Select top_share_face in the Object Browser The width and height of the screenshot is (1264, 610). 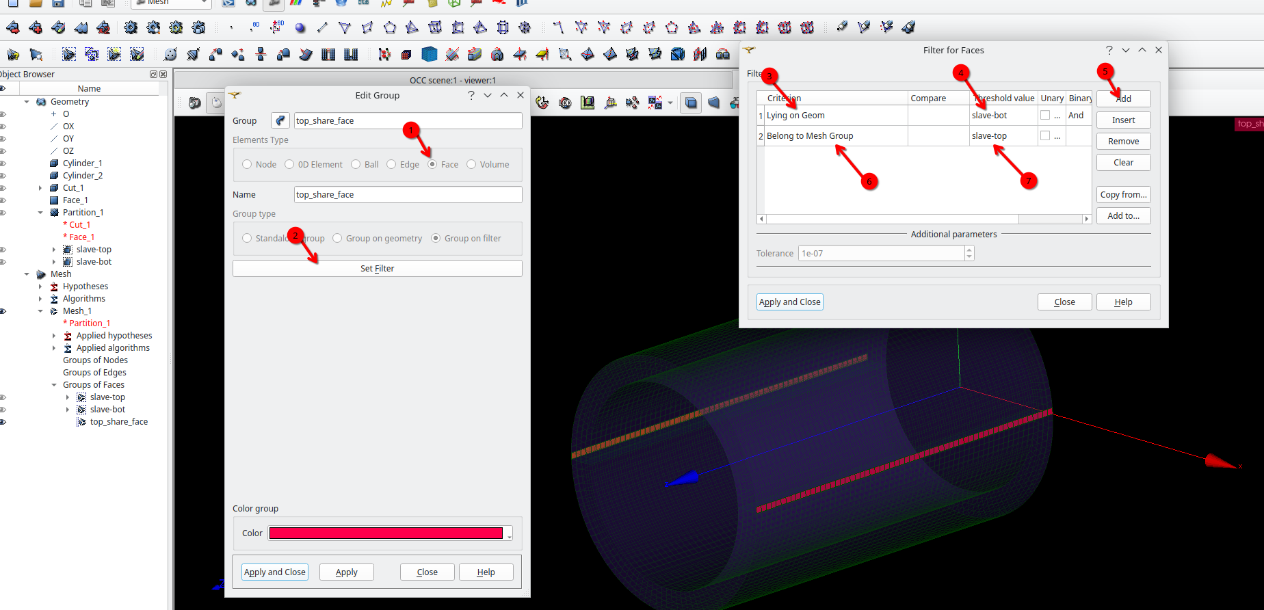(x=118, y=422)
